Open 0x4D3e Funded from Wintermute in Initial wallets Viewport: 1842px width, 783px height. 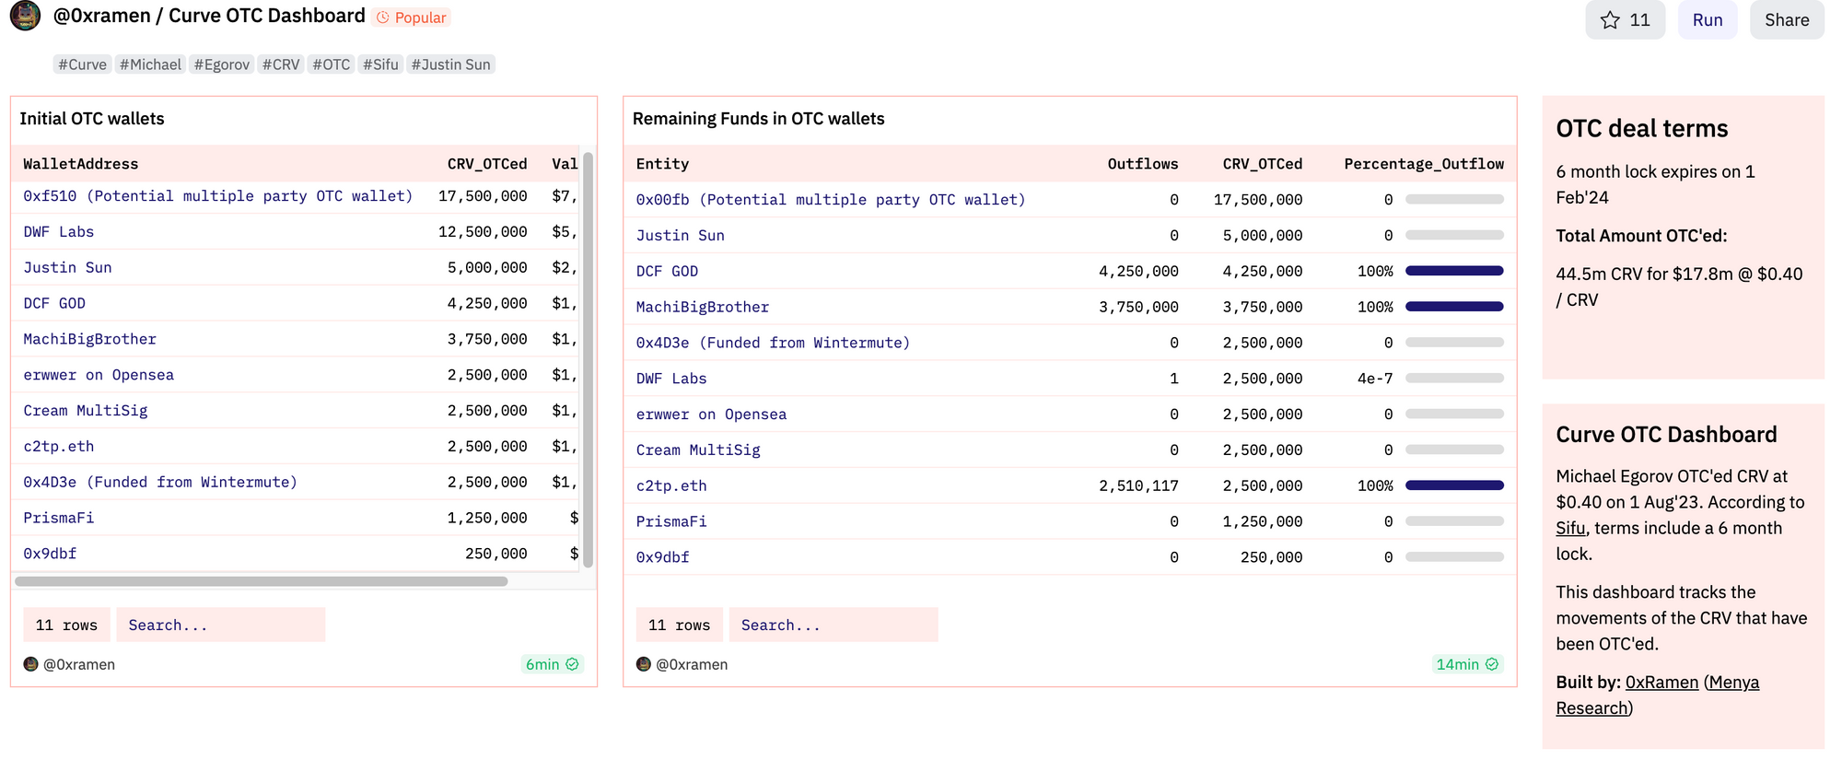point(160,483)
